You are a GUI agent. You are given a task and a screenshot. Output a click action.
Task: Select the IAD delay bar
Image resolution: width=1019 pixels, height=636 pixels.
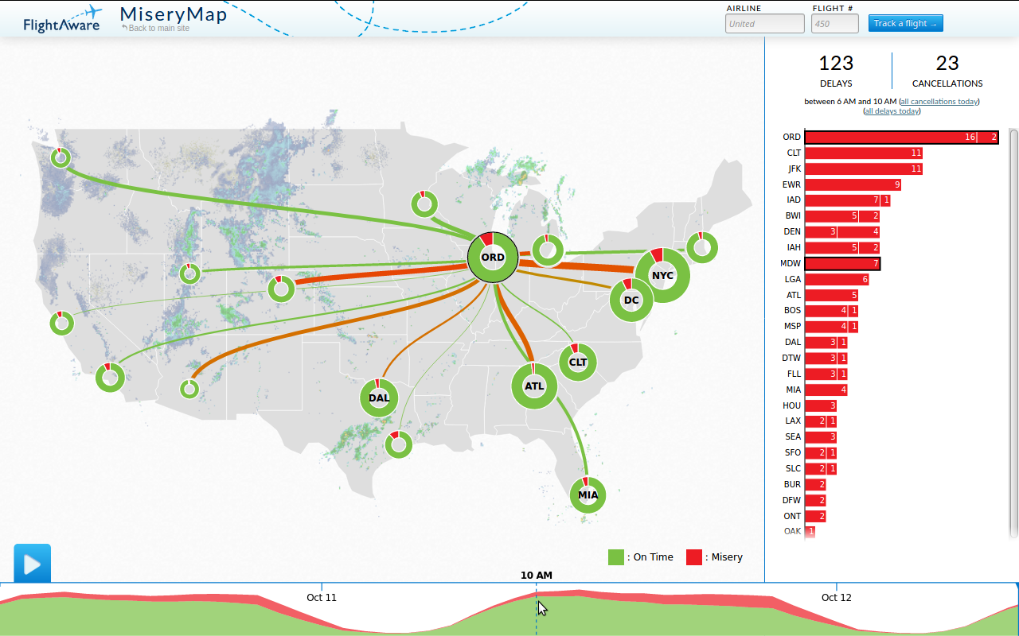click(847, 200)
